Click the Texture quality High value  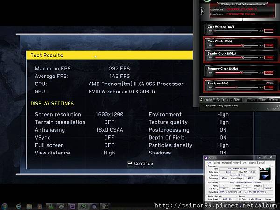point(223,122)
